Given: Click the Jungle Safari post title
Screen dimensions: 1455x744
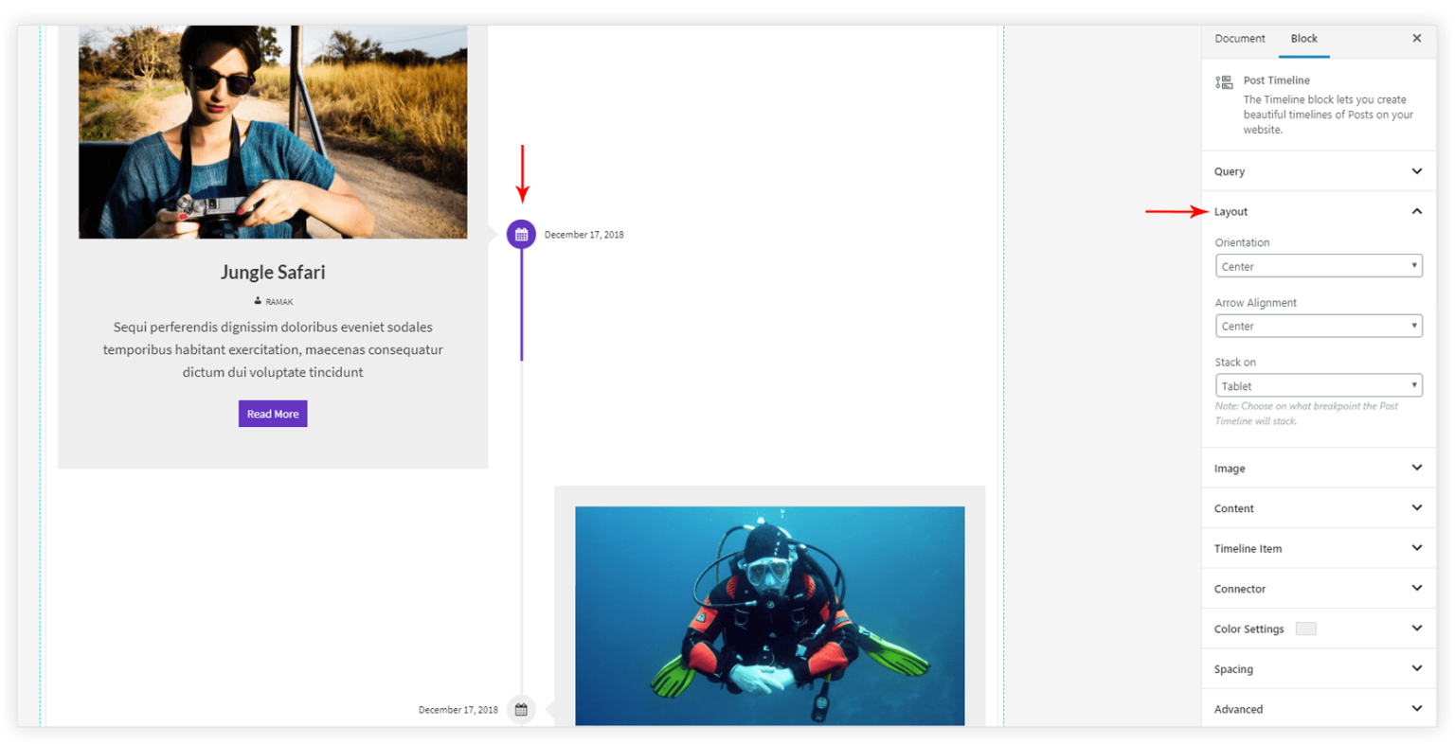Looking at the screenshot, I should click(x=273, y=273).
